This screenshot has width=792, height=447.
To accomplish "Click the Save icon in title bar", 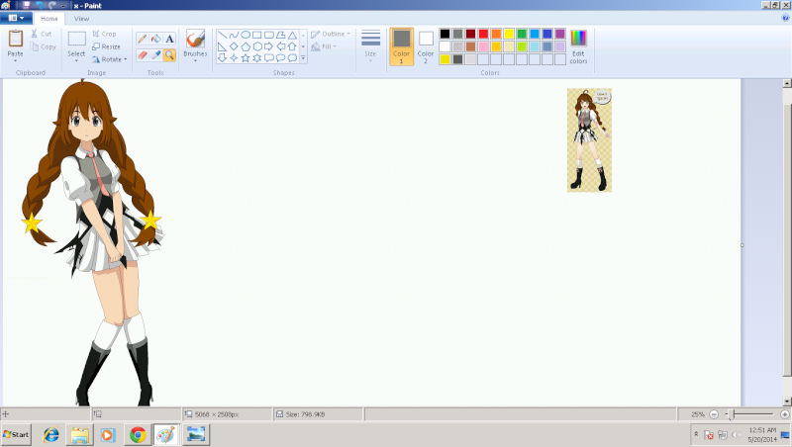I will (27, 5).
